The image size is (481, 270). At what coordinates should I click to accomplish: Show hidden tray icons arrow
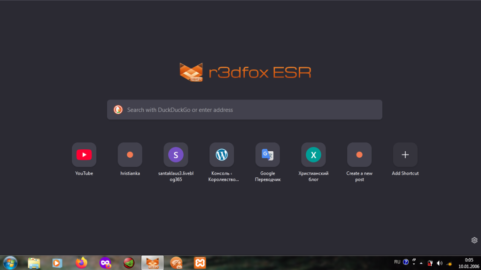(x=421, y=263)
